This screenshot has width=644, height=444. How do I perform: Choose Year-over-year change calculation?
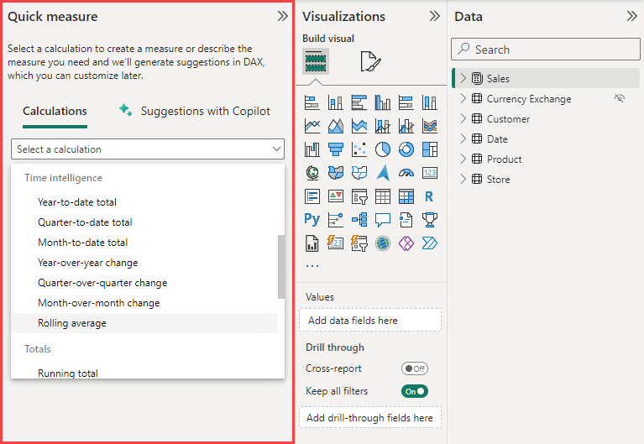[88, 263]
